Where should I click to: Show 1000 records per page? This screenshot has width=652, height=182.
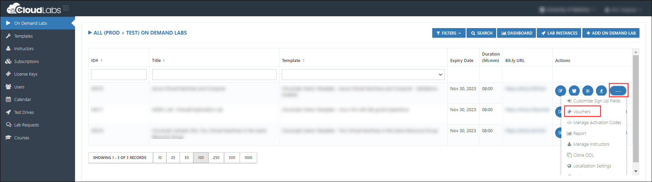point(248,158)
